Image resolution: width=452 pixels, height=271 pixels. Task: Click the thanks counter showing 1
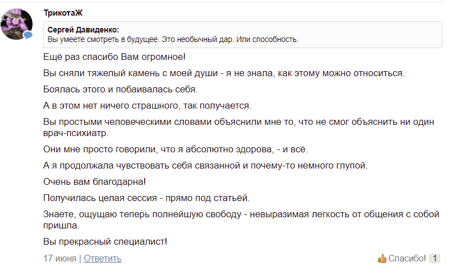(x=435, y=258)
